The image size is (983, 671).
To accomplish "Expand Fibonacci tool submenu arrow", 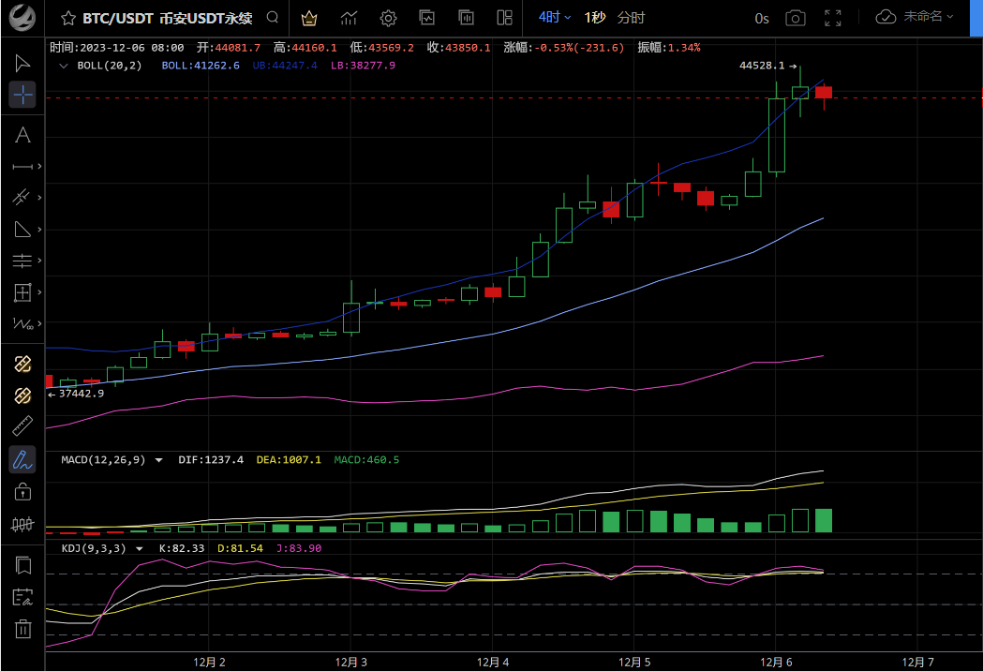I will [x=39, y=261].
